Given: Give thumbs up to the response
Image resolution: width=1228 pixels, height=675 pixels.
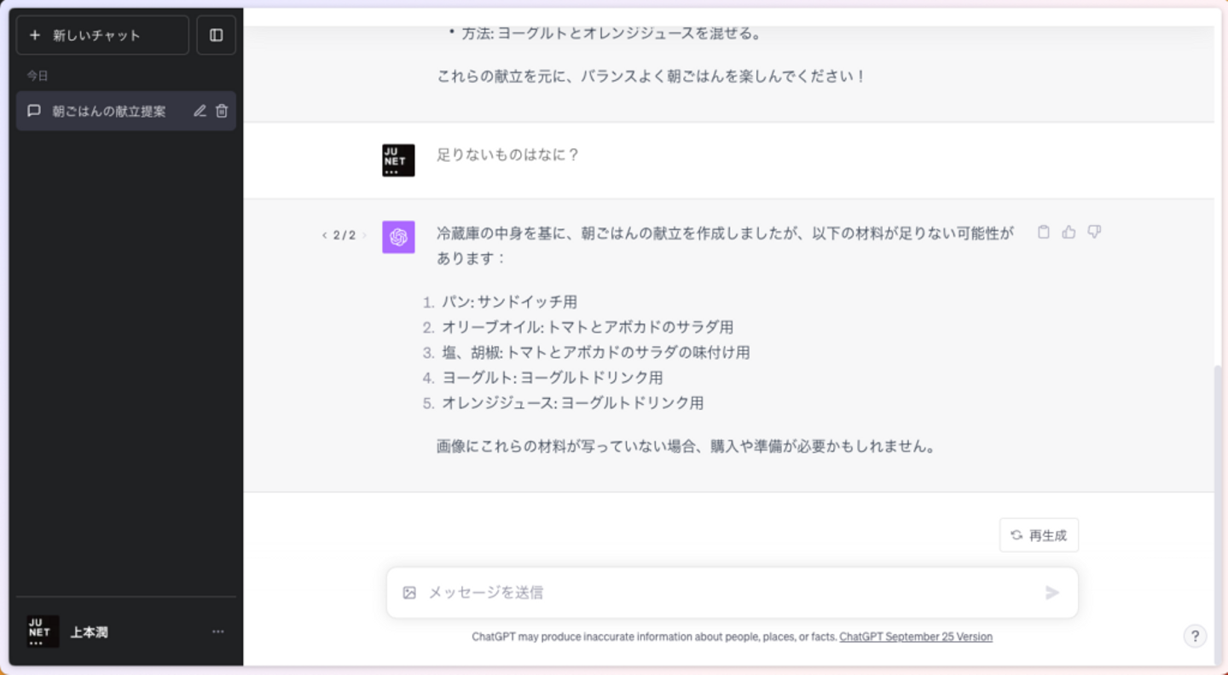Looking at the screenshot, I should [x=1069, y=232].
